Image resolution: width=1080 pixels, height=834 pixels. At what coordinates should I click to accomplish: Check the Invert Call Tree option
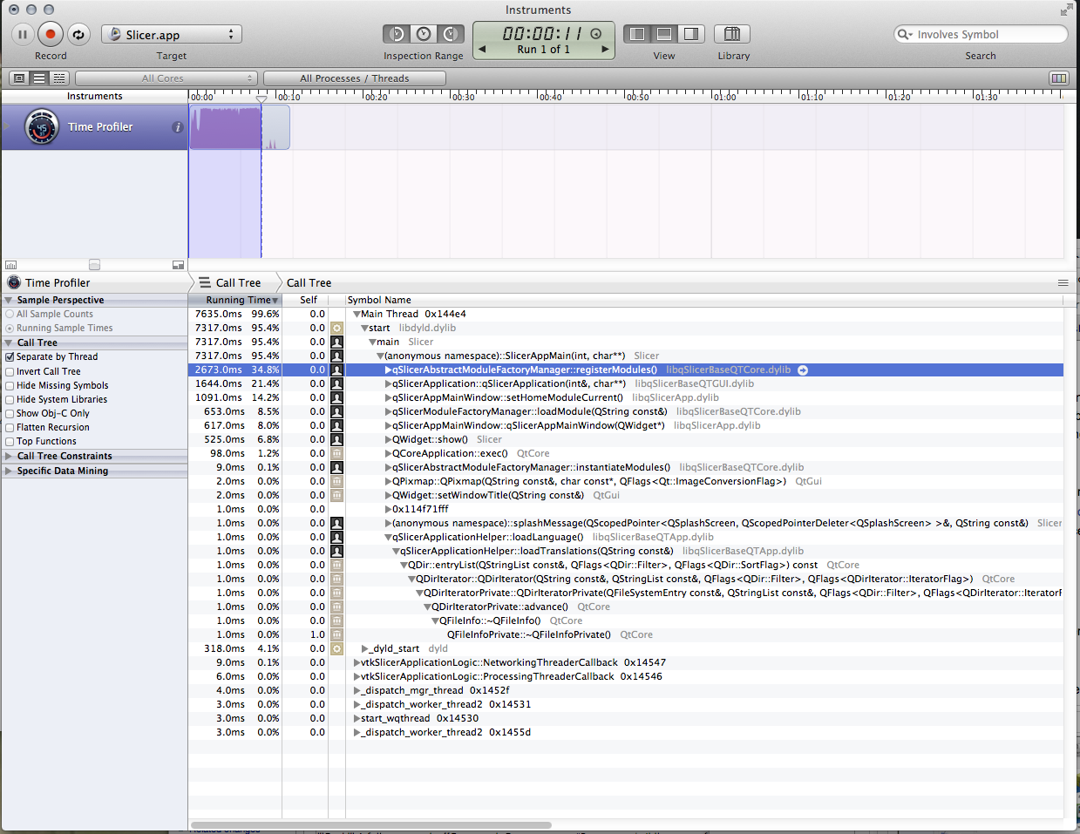click(10, 371)
